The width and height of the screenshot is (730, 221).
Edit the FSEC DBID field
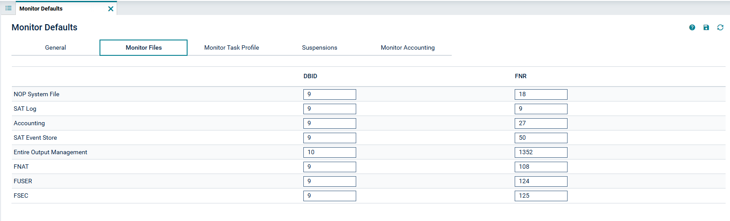(330, 196)
